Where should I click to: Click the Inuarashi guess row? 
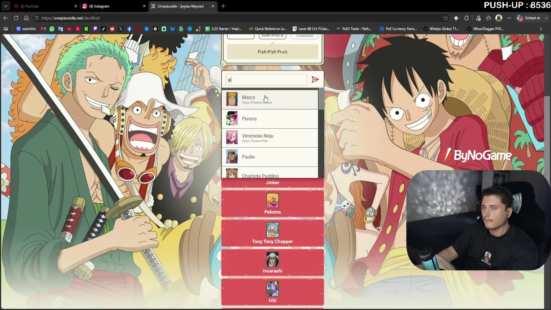[272, 262]
